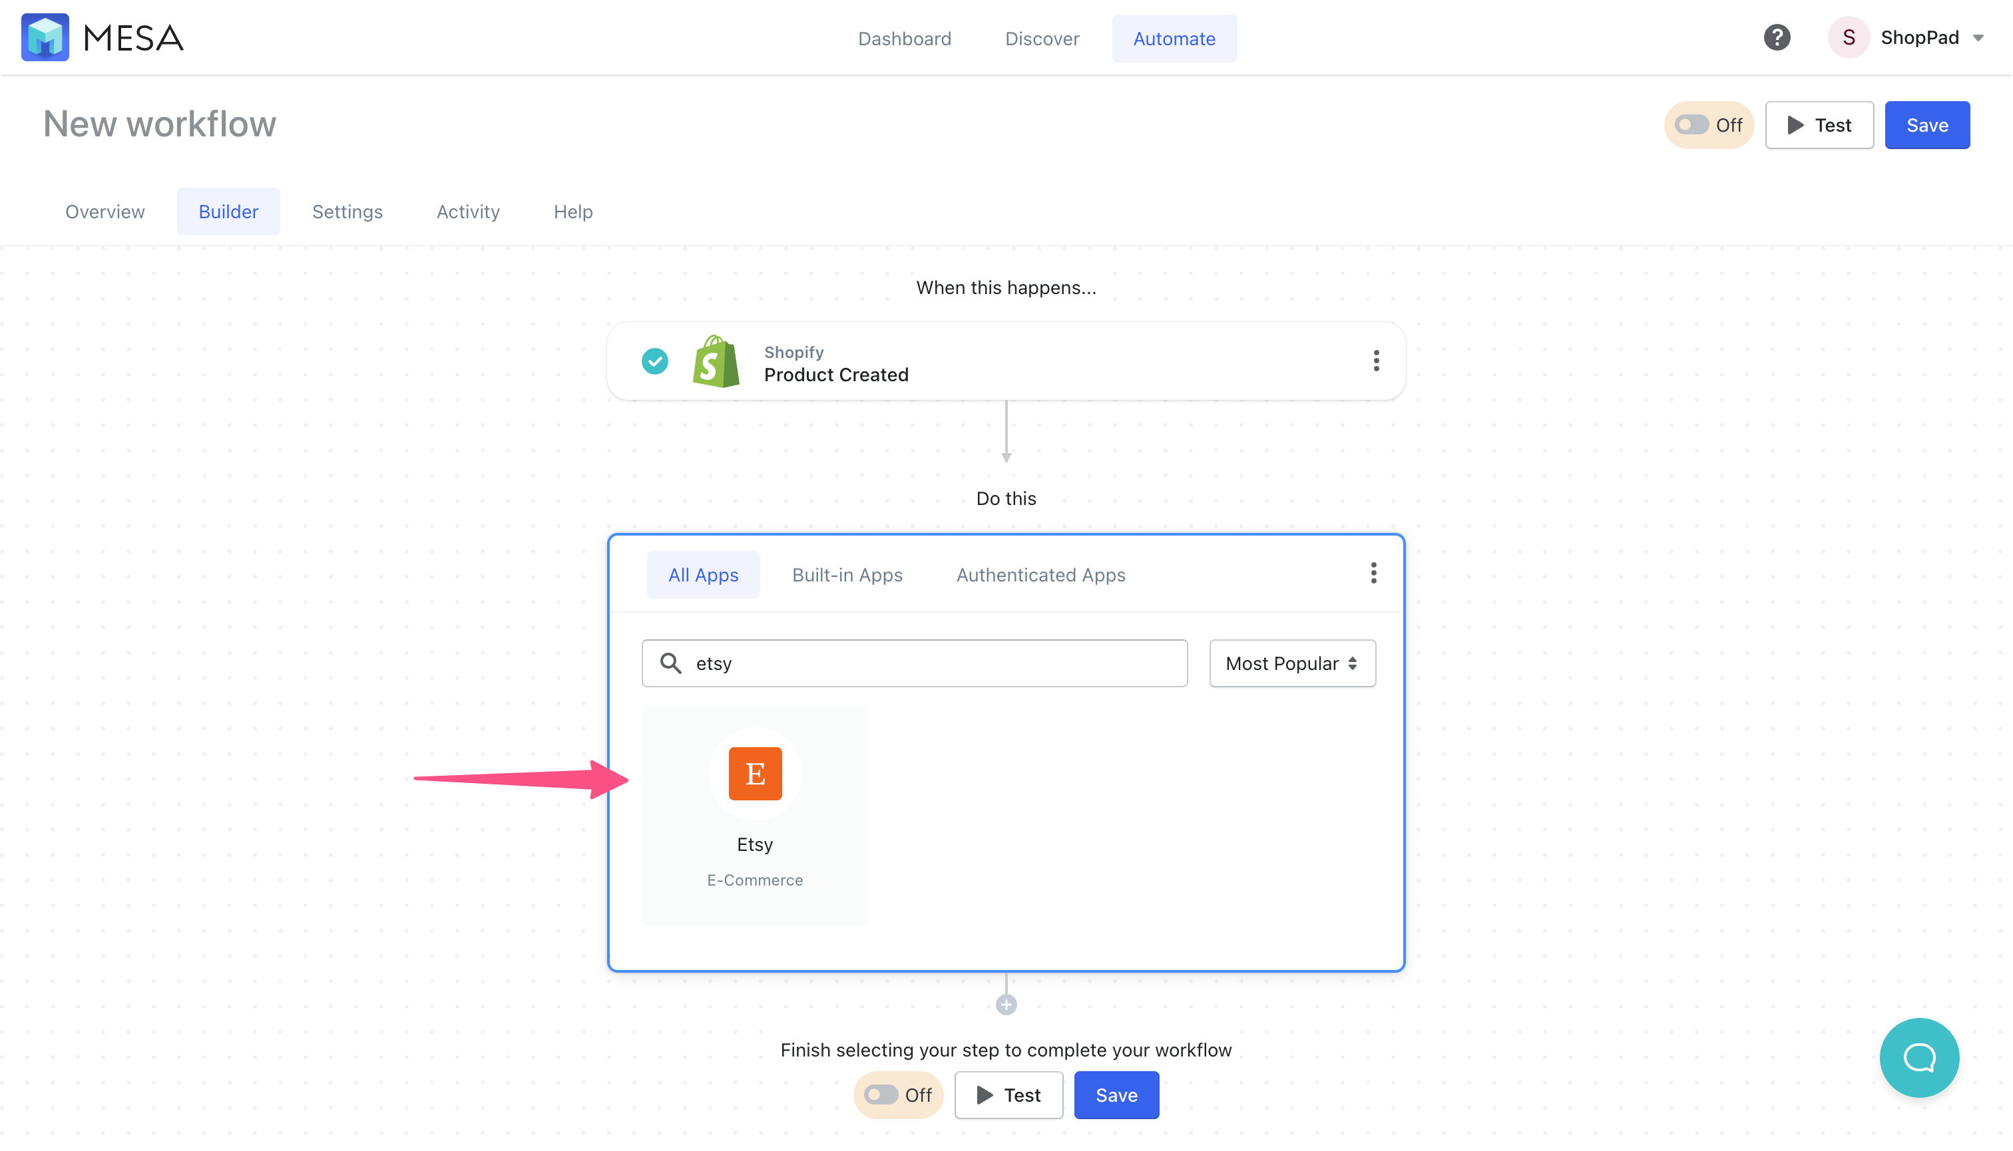Screen dimensions: 2013x1151
Task: Open the Shopify Product Created step
Action: [x=1006, y=361]
